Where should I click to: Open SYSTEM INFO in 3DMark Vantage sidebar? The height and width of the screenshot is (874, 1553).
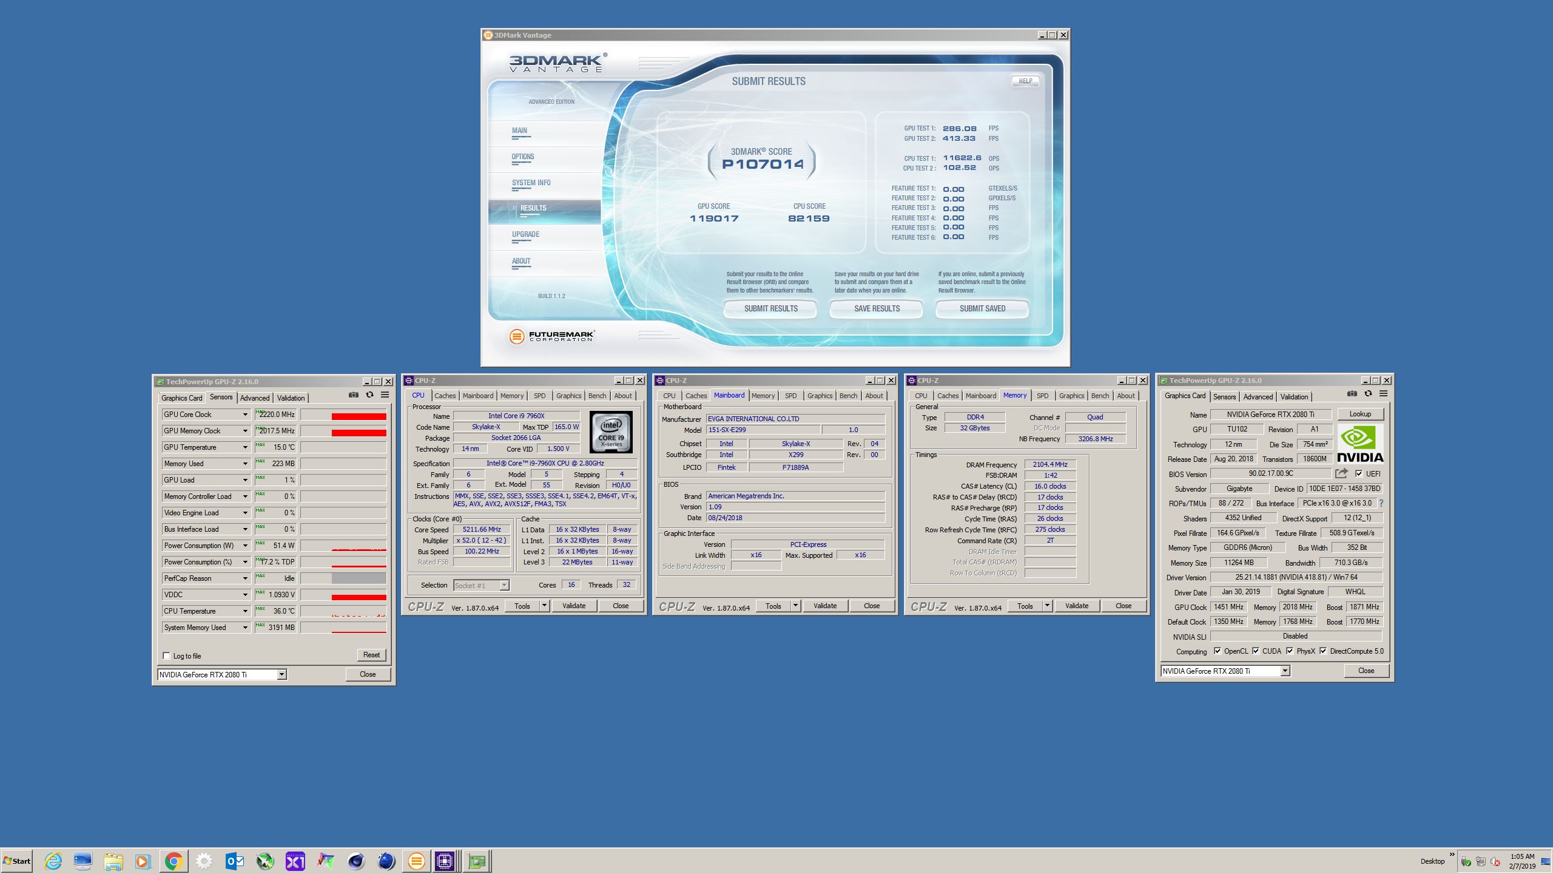click(x=531, y=183)
